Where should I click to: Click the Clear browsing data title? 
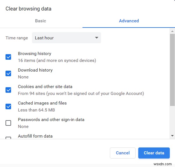coord(29,9)
